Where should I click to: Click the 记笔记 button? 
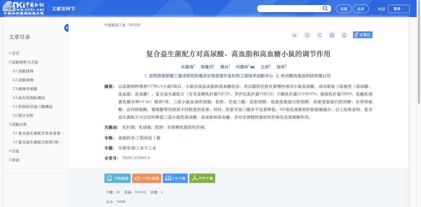363,35
